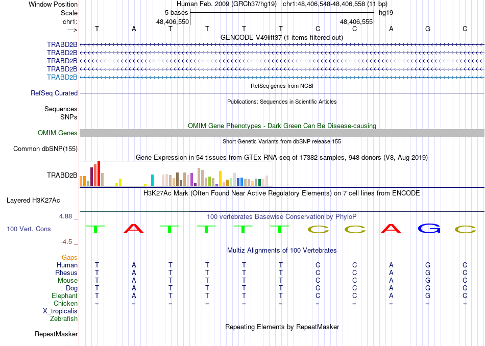
Task: Click the G base in the reference sequence row
Action: (x=428, y=29)
